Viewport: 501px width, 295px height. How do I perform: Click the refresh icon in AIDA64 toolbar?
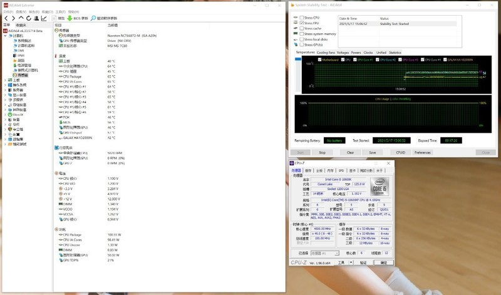pyautogui.click(x=29, y=19)
